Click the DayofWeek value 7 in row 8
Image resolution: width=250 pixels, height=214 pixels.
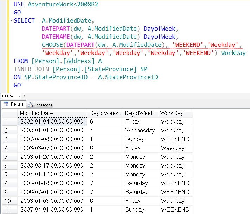pos(104,183)
